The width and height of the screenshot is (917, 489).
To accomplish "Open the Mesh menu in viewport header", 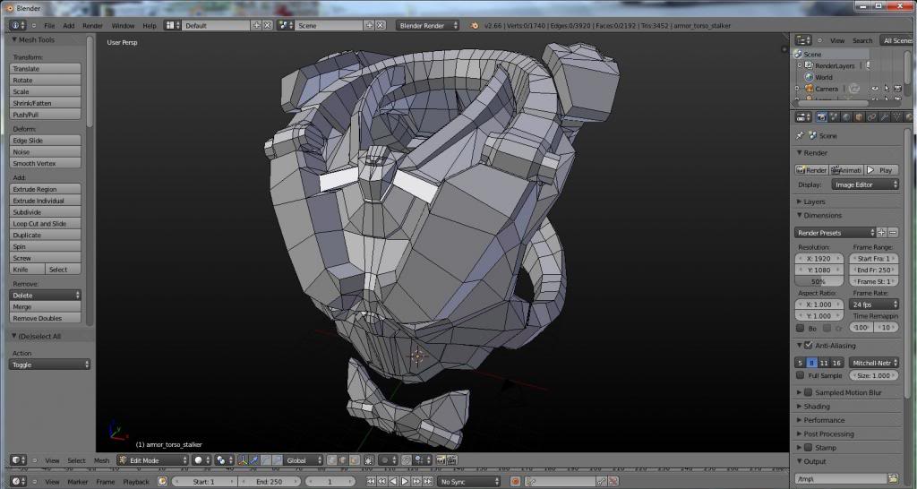I will coord(101,460).
